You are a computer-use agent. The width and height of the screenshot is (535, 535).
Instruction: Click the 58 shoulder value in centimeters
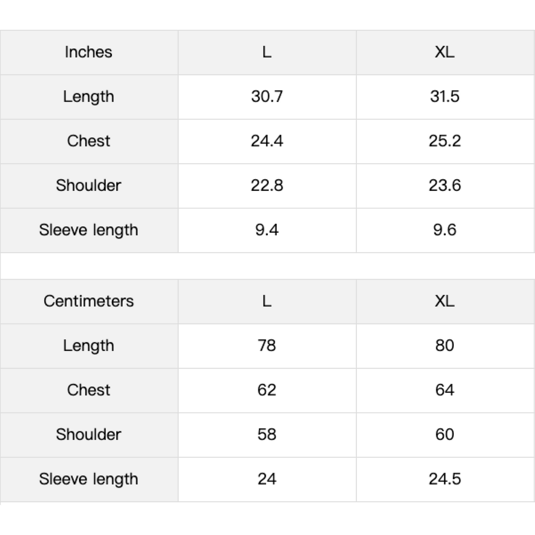[267, 435]
